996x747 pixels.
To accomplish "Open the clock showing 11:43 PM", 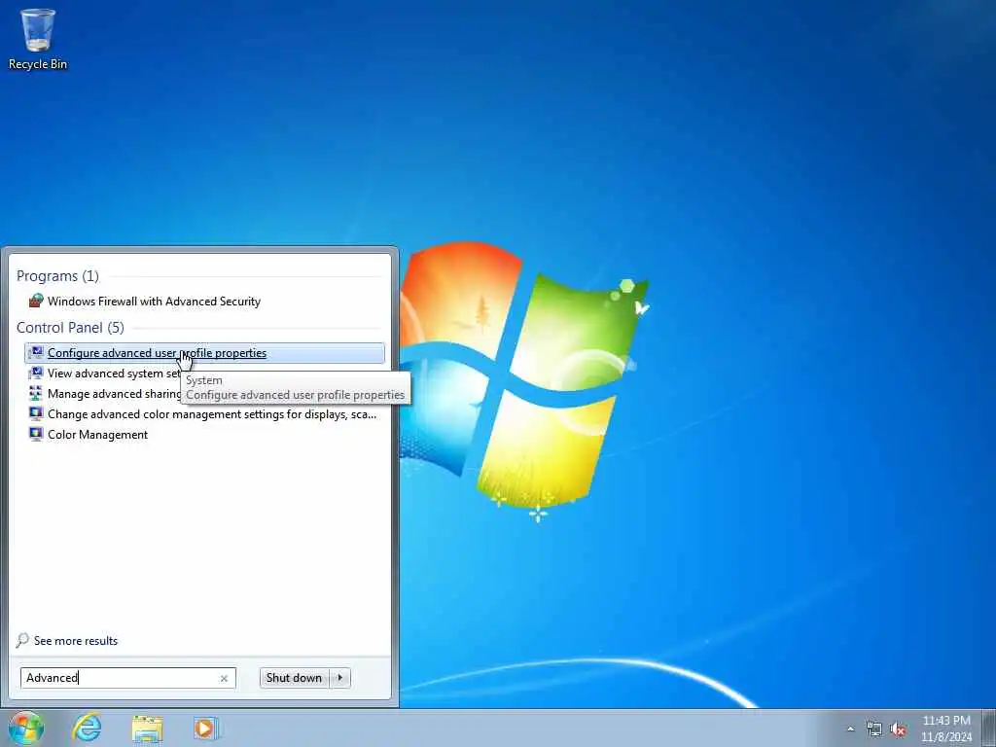I will 946,729.
